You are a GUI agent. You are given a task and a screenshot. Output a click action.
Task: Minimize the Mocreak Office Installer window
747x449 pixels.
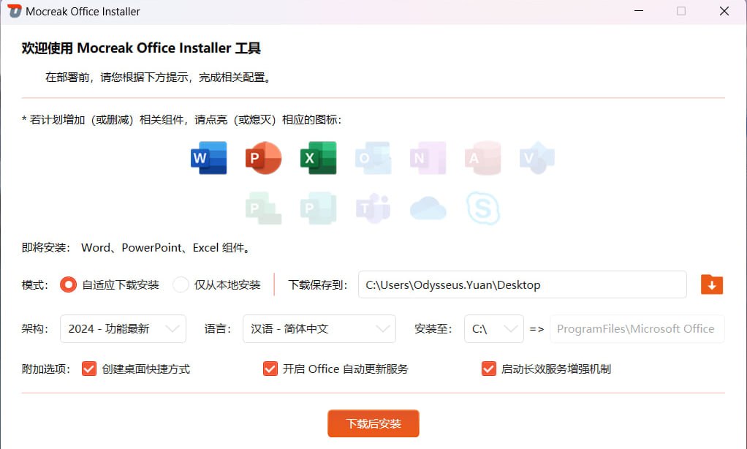[x=639, y=11]
